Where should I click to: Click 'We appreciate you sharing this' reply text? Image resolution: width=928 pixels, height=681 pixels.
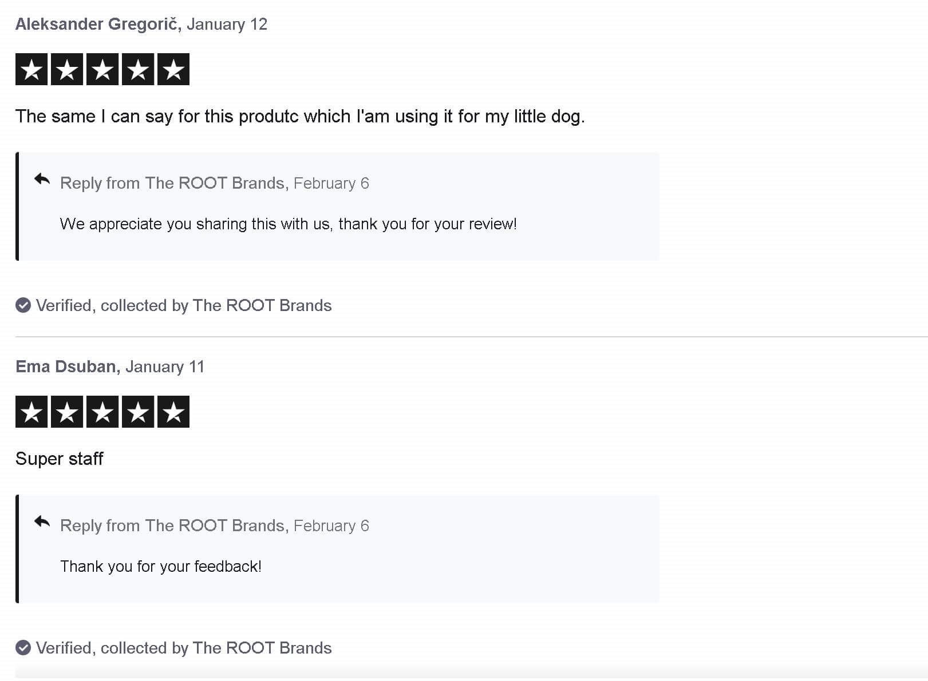click(288, 224)
